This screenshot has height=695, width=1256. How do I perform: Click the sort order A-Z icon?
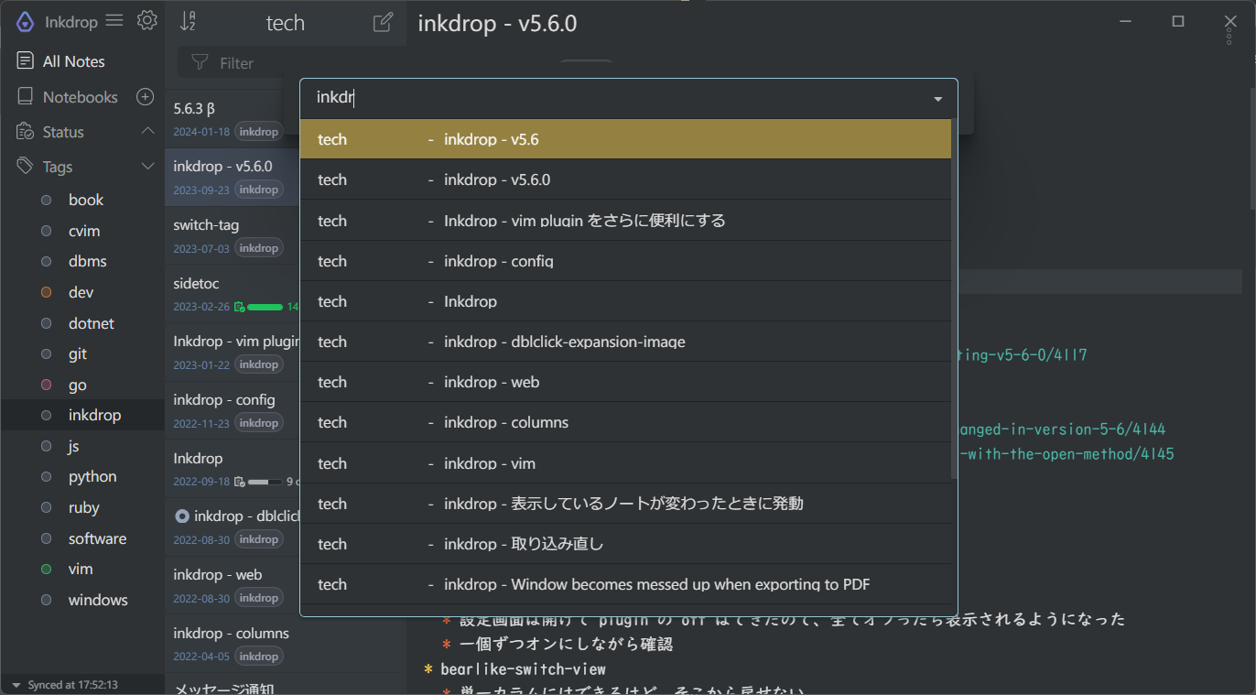coord(188,21)
